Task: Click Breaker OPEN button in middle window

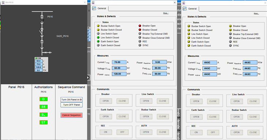Action: (x=105, y=101)
